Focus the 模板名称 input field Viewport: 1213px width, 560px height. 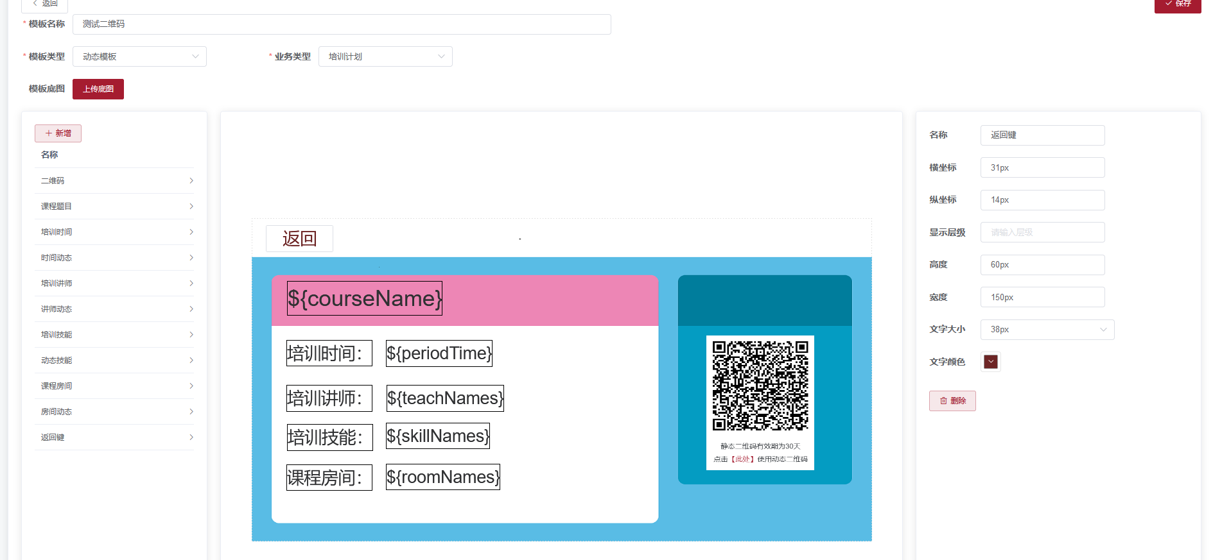point(342,24)
